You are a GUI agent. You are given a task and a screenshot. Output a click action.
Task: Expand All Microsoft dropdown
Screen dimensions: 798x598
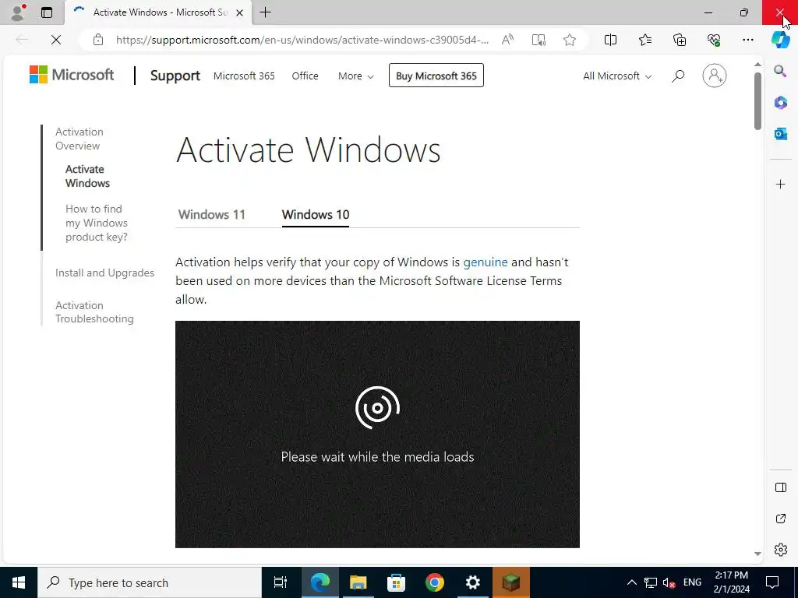[x=617, y=76]
